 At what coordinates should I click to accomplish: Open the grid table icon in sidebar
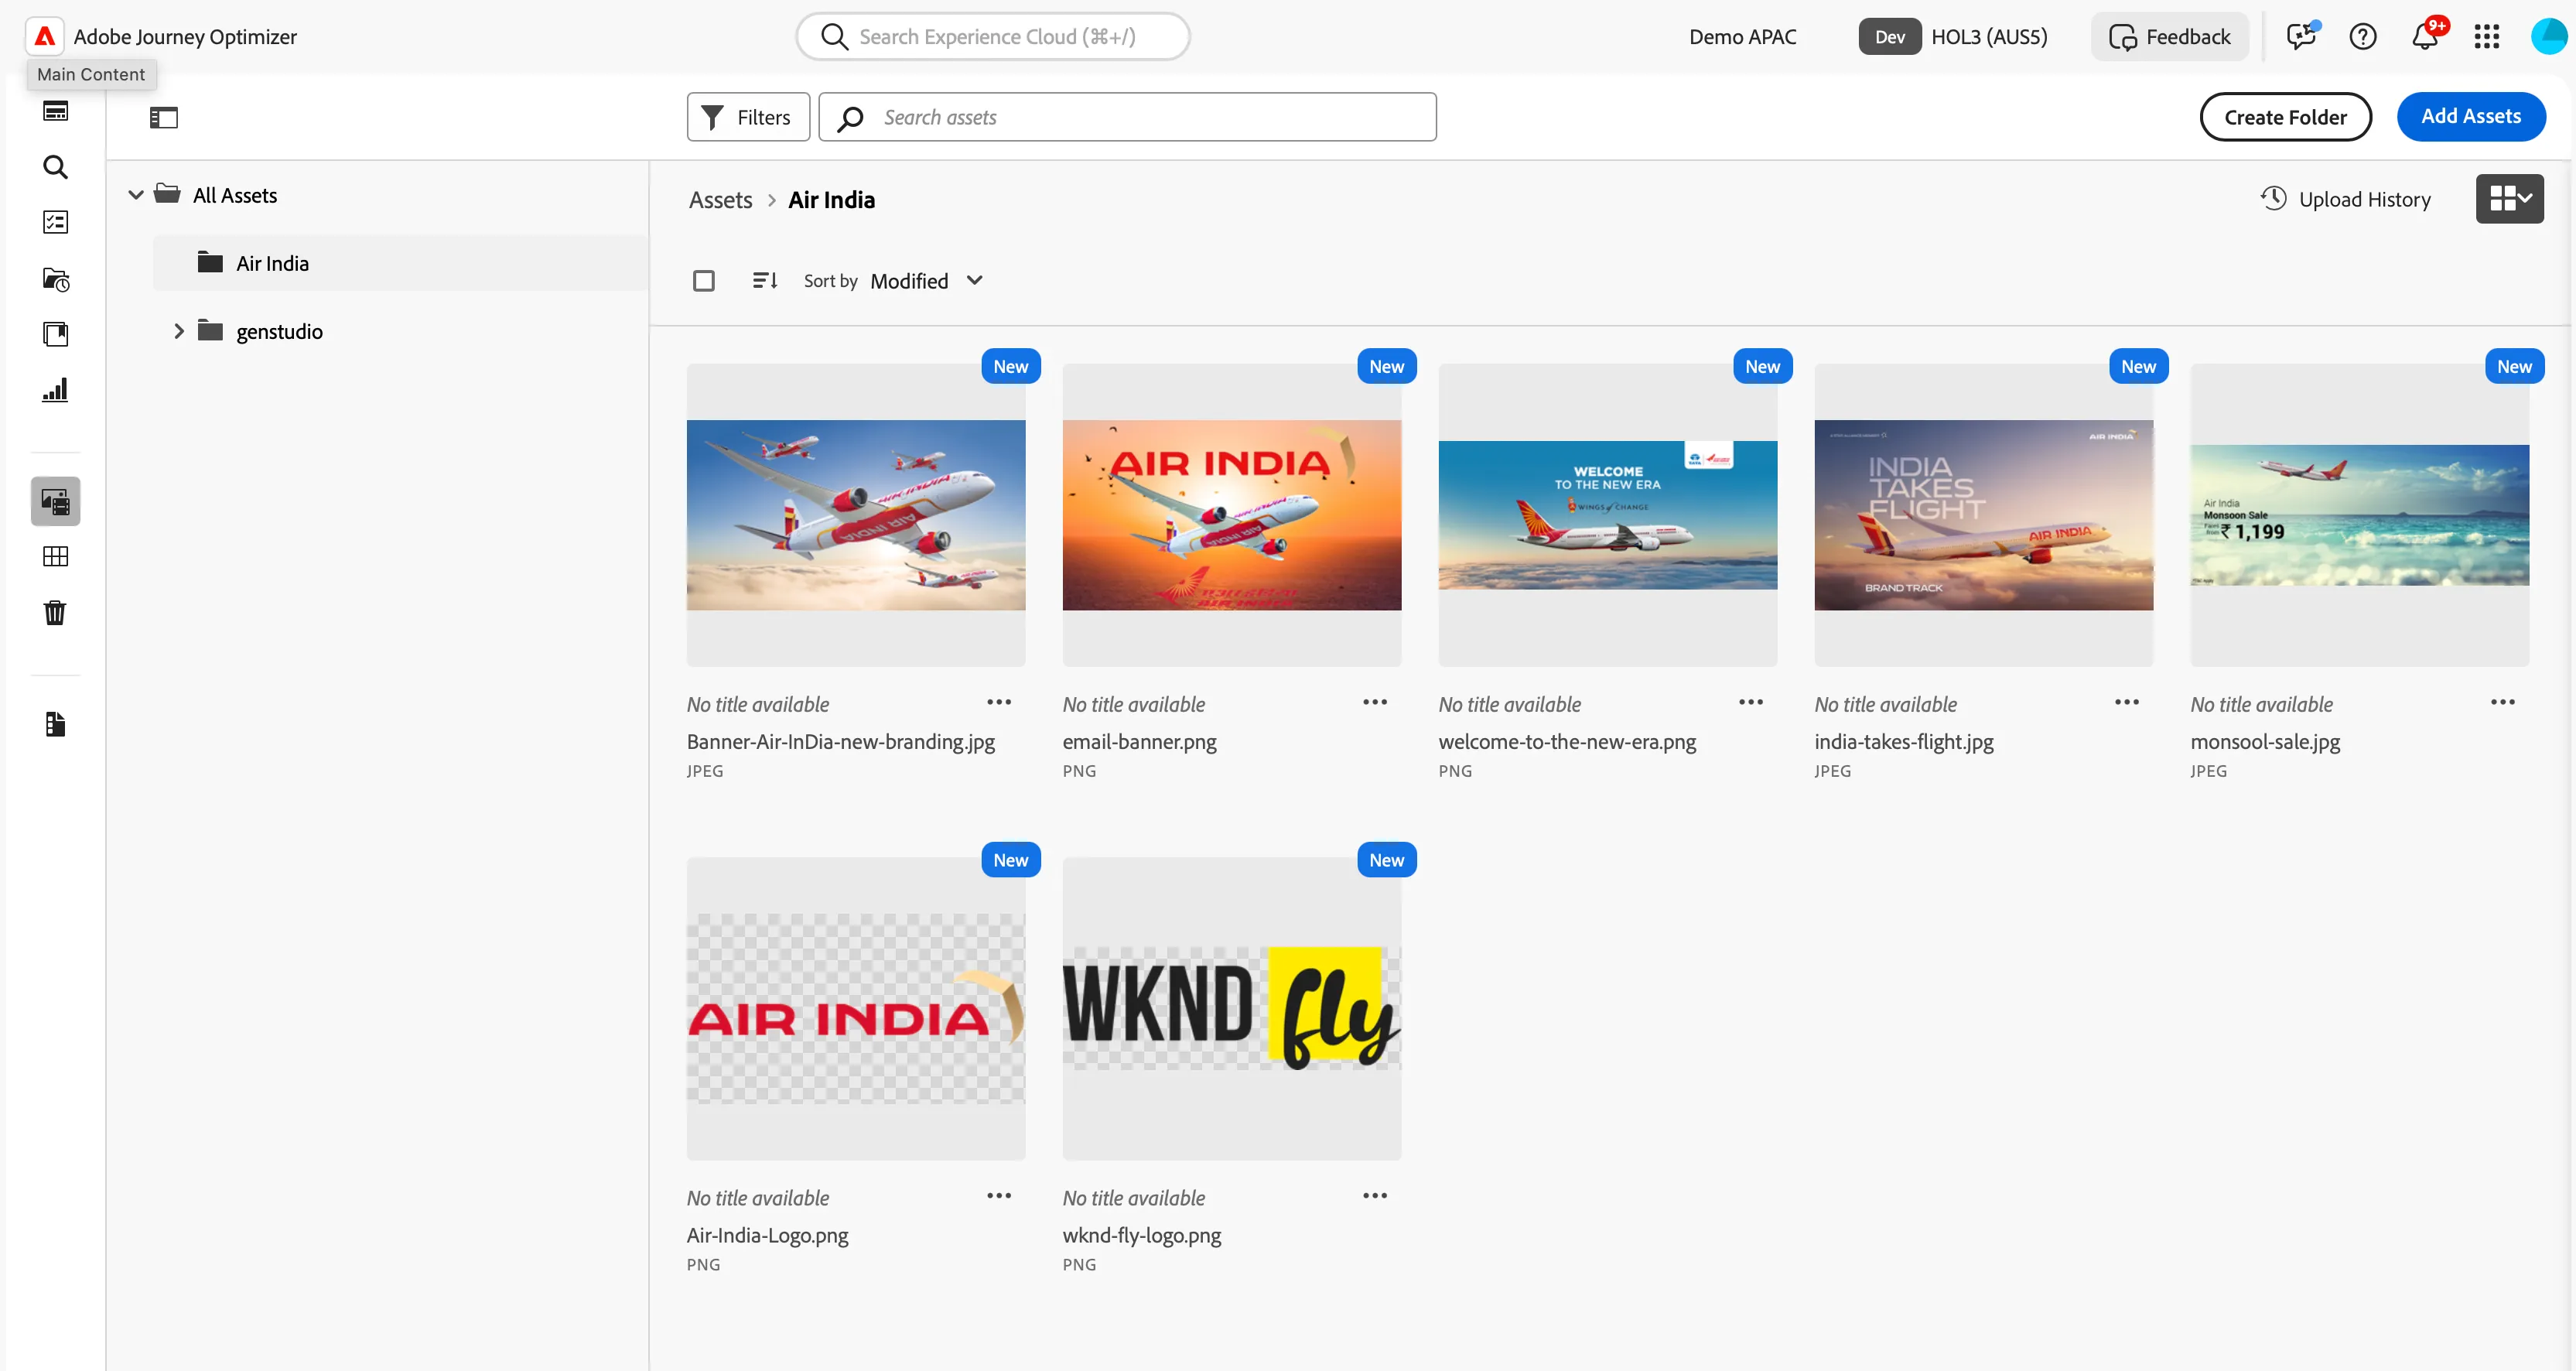56,557
